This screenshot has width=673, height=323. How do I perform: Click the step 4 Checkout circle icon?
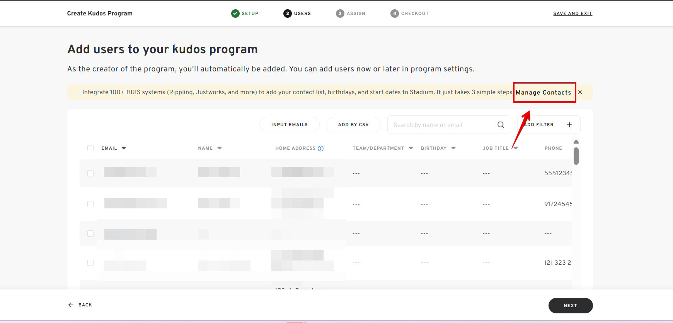394,14
